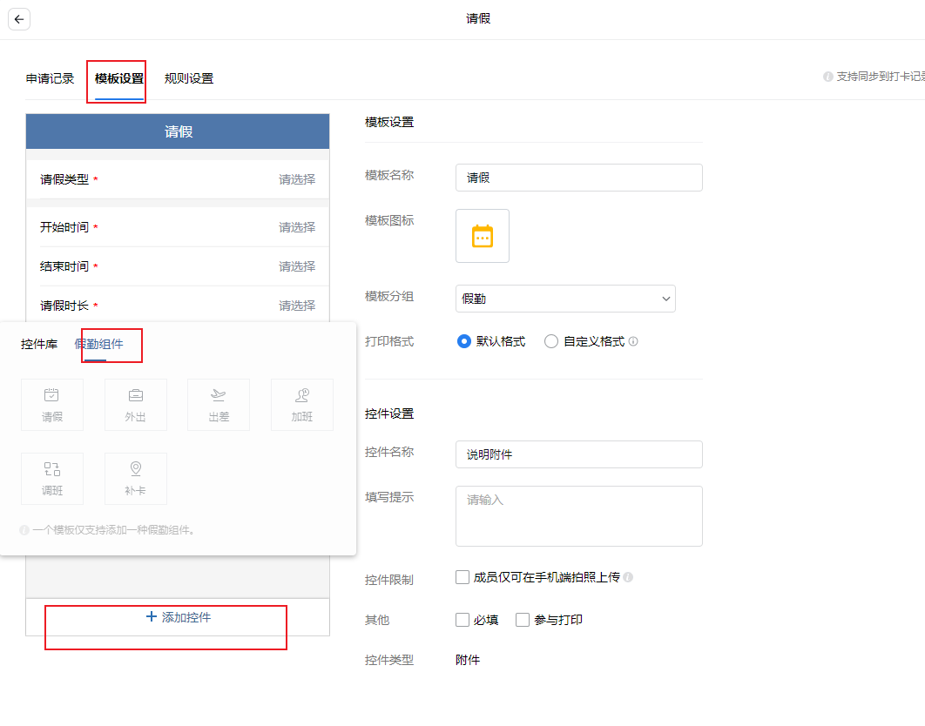Viewport: 925px width, 726px height.
Task: Switch to the 控件库 tab
Action: tap(39, 344)
